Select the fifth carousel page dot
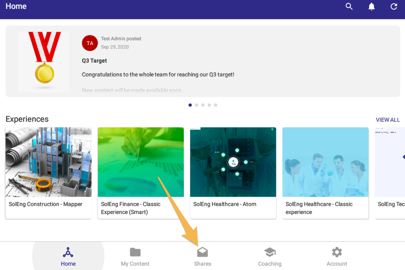This screenshot has width=405, height=270. [x=215, y=105]
